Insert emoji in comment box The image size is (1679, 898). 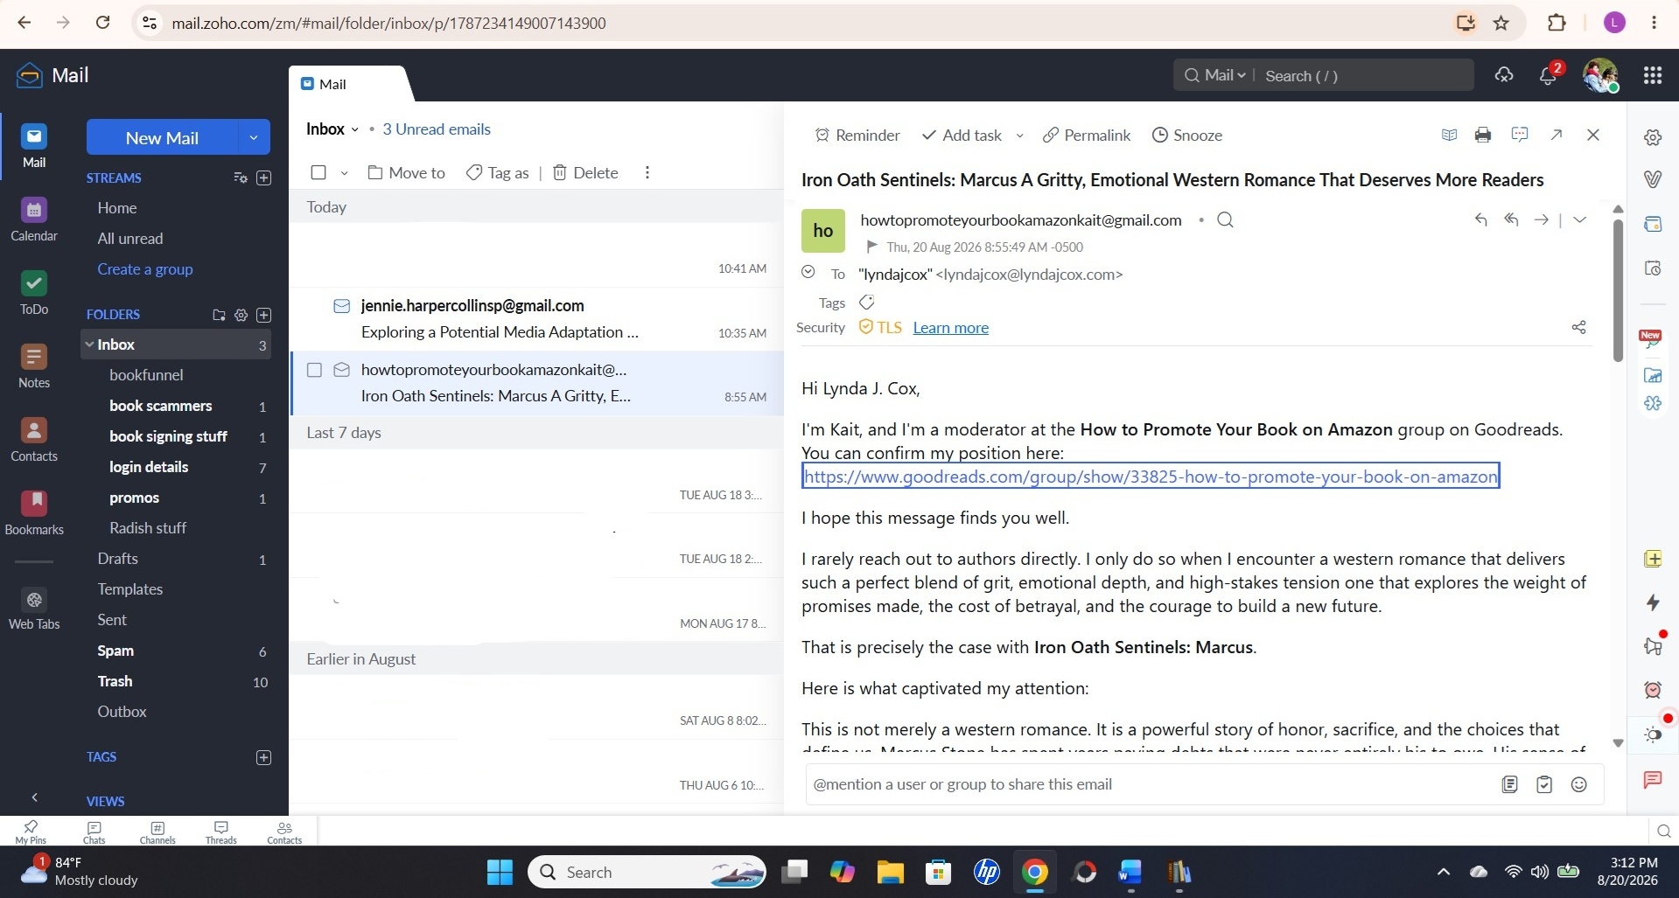tap(1578, 784)
